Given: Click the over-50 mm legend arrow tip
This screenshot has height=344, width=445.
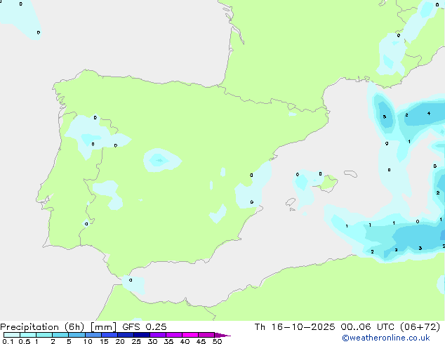Looking at the screenshot, I should click(x=222, y=335).
